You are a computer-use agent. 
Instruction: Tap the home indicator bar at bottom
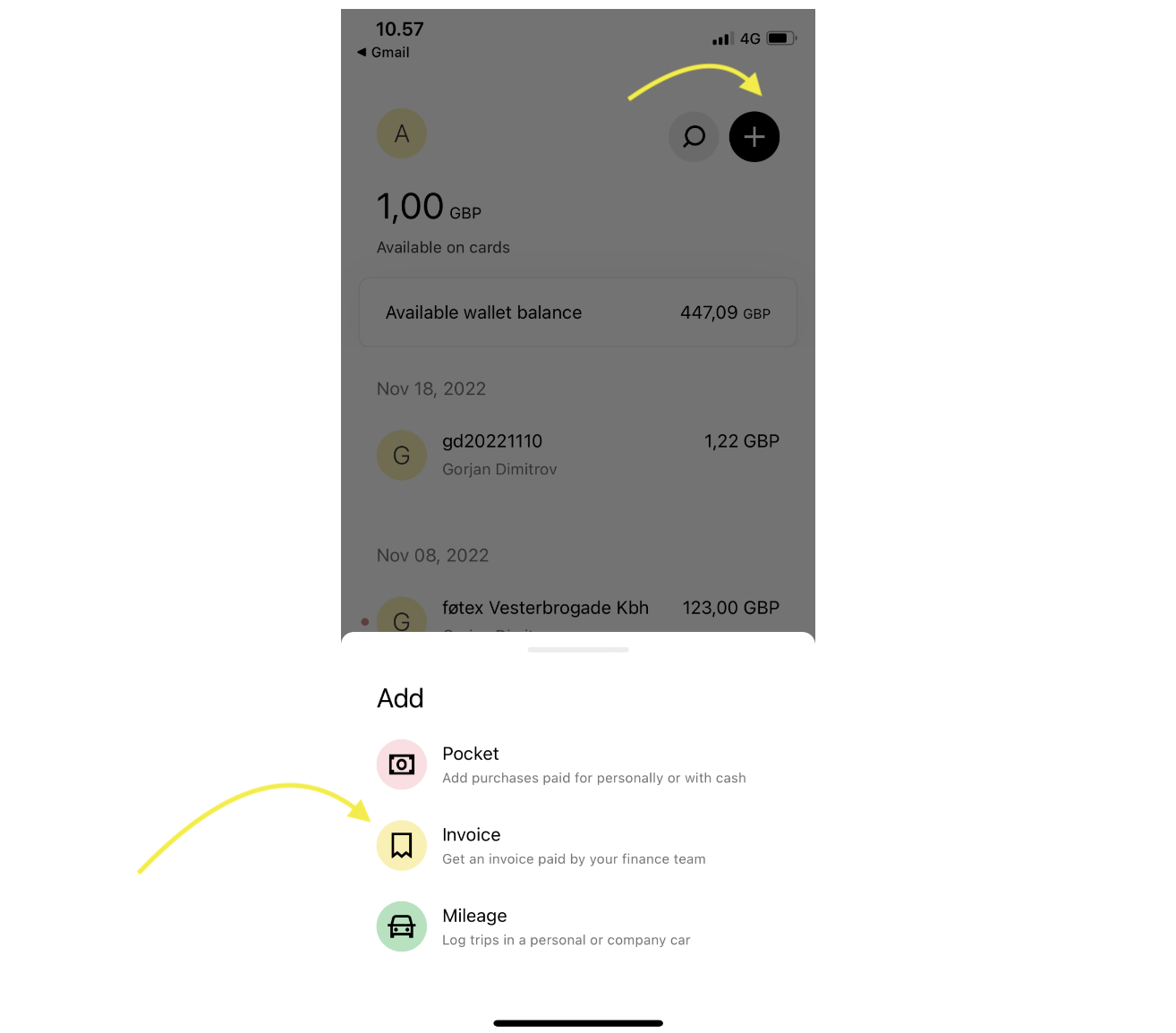coord(578,1023)
